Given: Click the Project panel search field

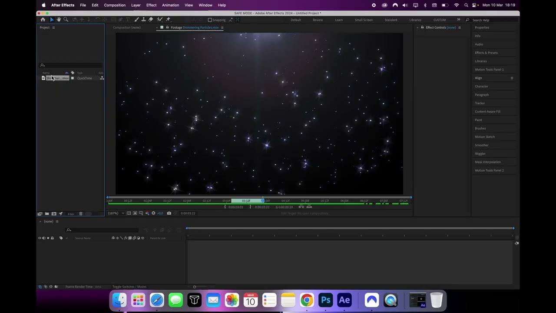Looking at the screenshot, I should click(72, 65).
